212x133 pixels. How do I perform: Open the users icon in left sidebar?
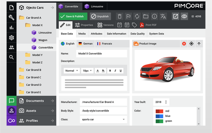11,47
